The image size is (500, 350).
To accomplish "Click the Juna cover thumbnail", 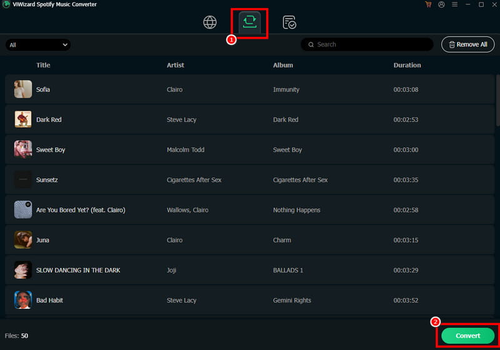I will coord(23,240).
